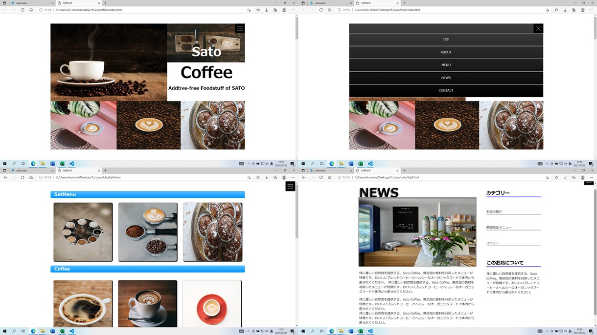Close the navigation menu with the X icon
597x335 pixels.
(x=538, y=28)
